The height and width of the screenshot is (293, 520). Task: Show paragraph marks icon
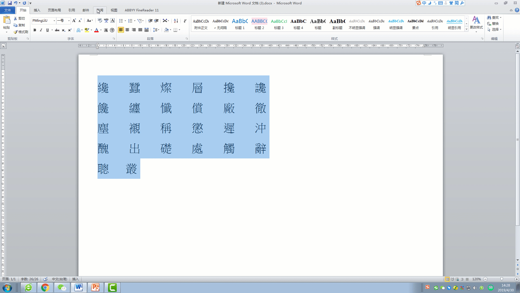pyautogui.click(x=185, y=21)
